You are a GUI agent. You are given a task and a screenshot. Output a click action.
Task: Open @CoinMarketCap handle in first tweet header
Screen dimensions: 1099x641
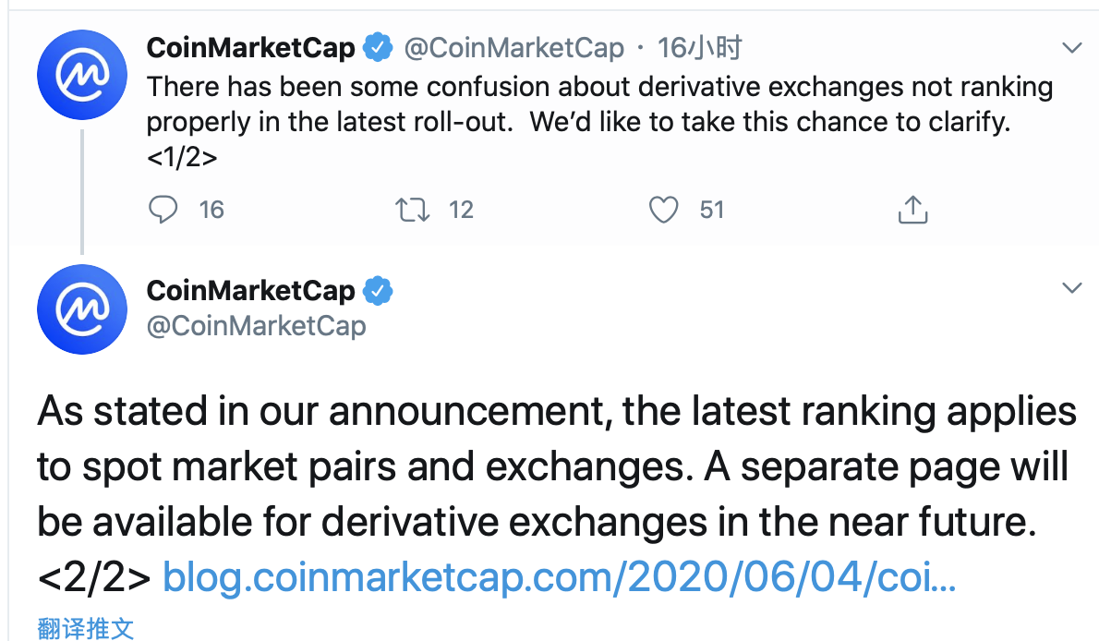click(513, 48)
